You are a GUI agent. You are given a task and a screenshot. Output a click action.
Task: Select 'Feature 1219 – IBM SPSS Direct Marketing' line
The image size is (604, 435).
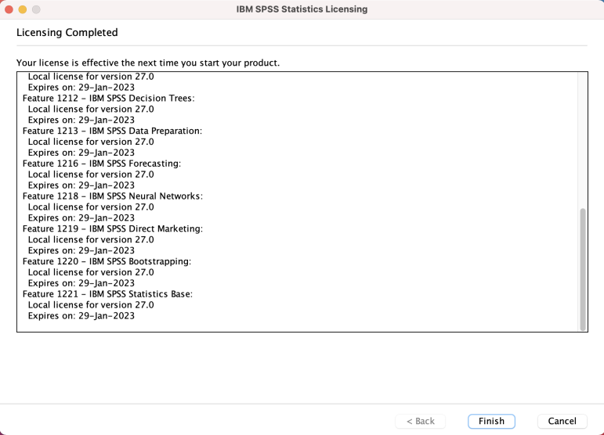click(113, 229)
